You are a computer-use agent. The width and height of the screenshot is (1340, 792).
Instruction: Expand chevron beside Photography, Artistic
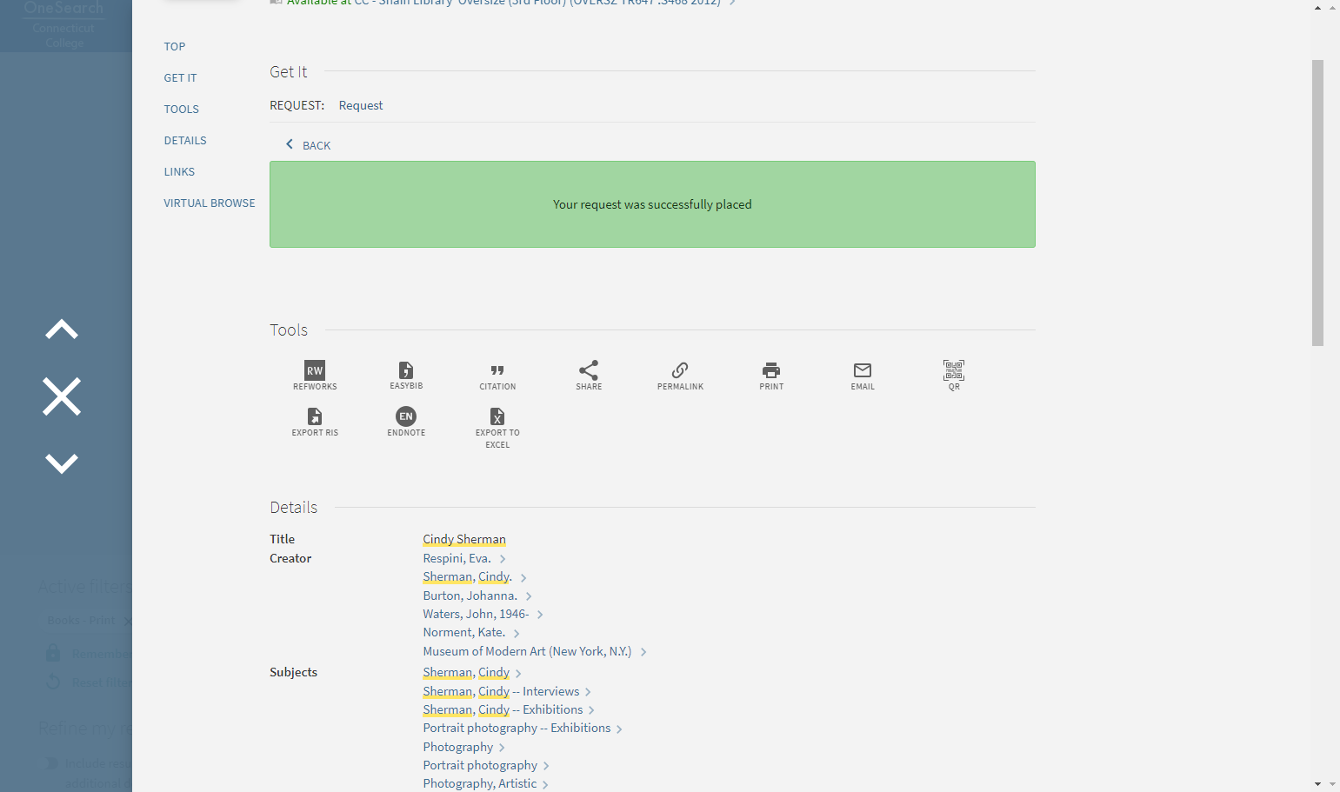click(545, 784)
